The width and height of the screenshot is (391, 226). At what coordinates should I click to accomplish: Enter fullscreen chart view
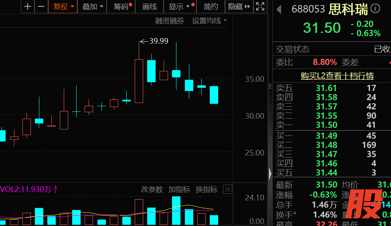pos(260,6)
